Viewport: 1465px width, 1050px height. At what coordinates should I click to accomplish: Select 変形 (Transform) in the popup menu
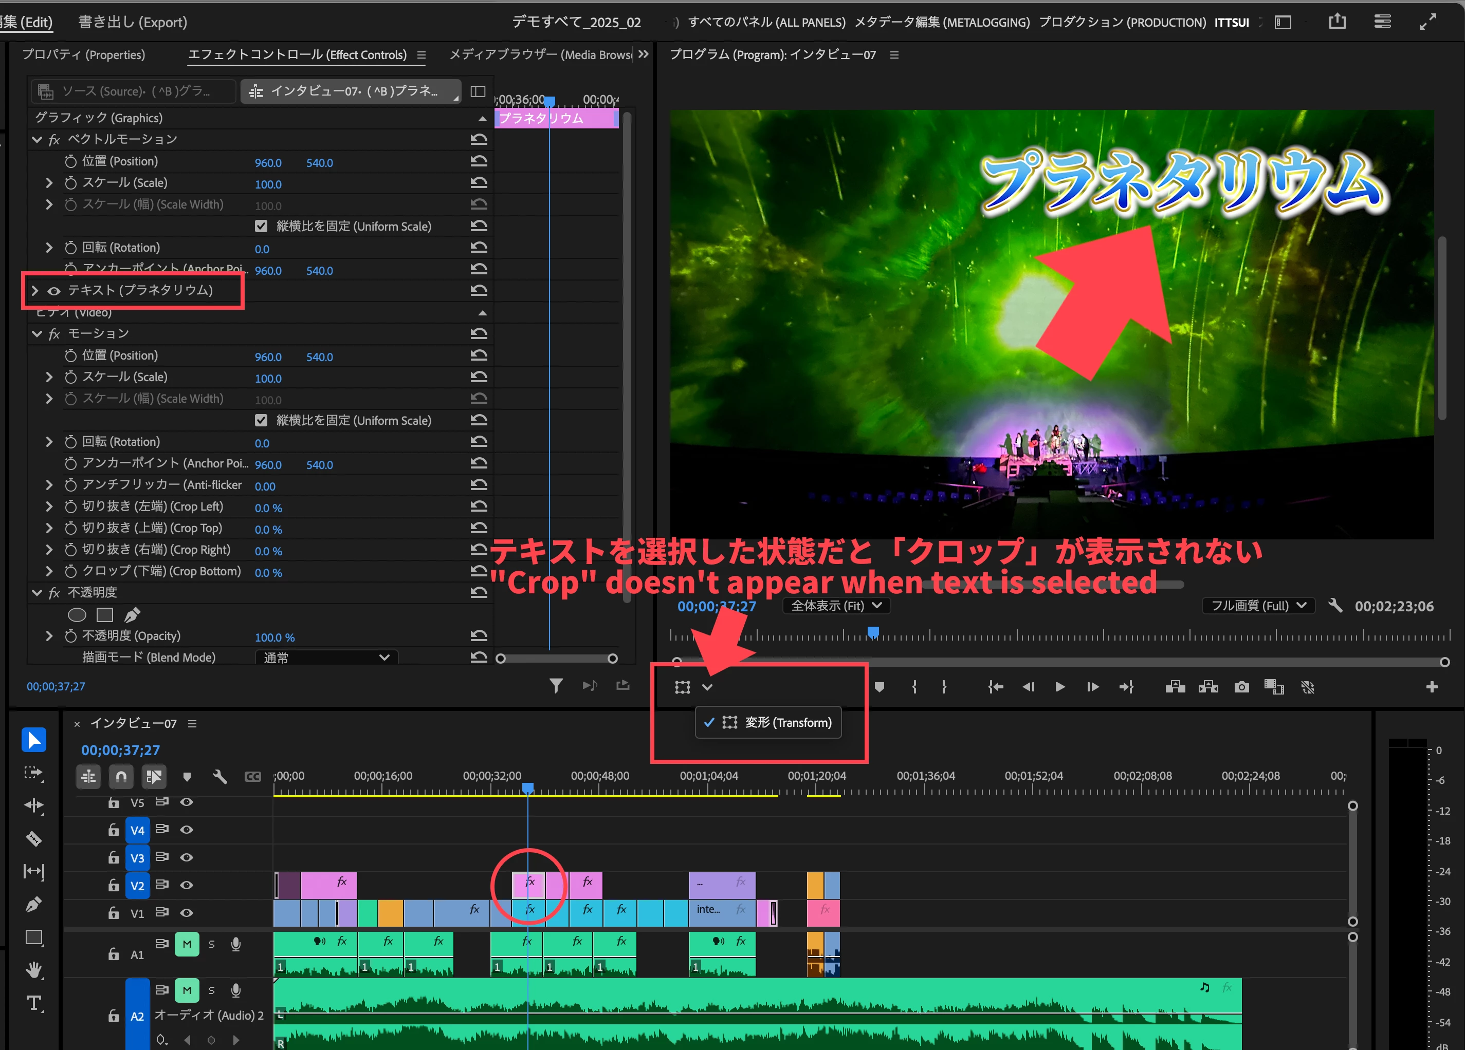(x=768, y=722)
